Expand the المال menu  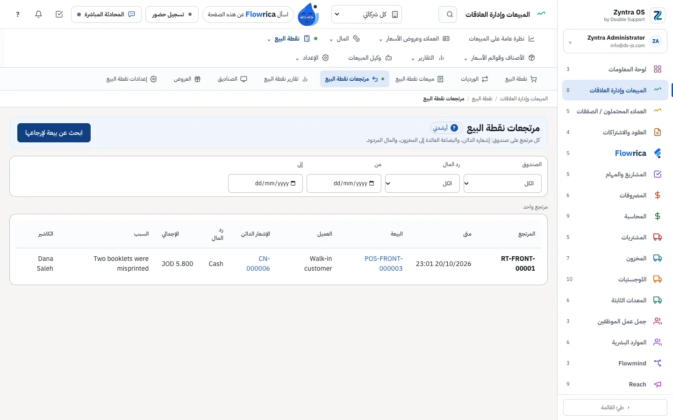click(344, 39)
